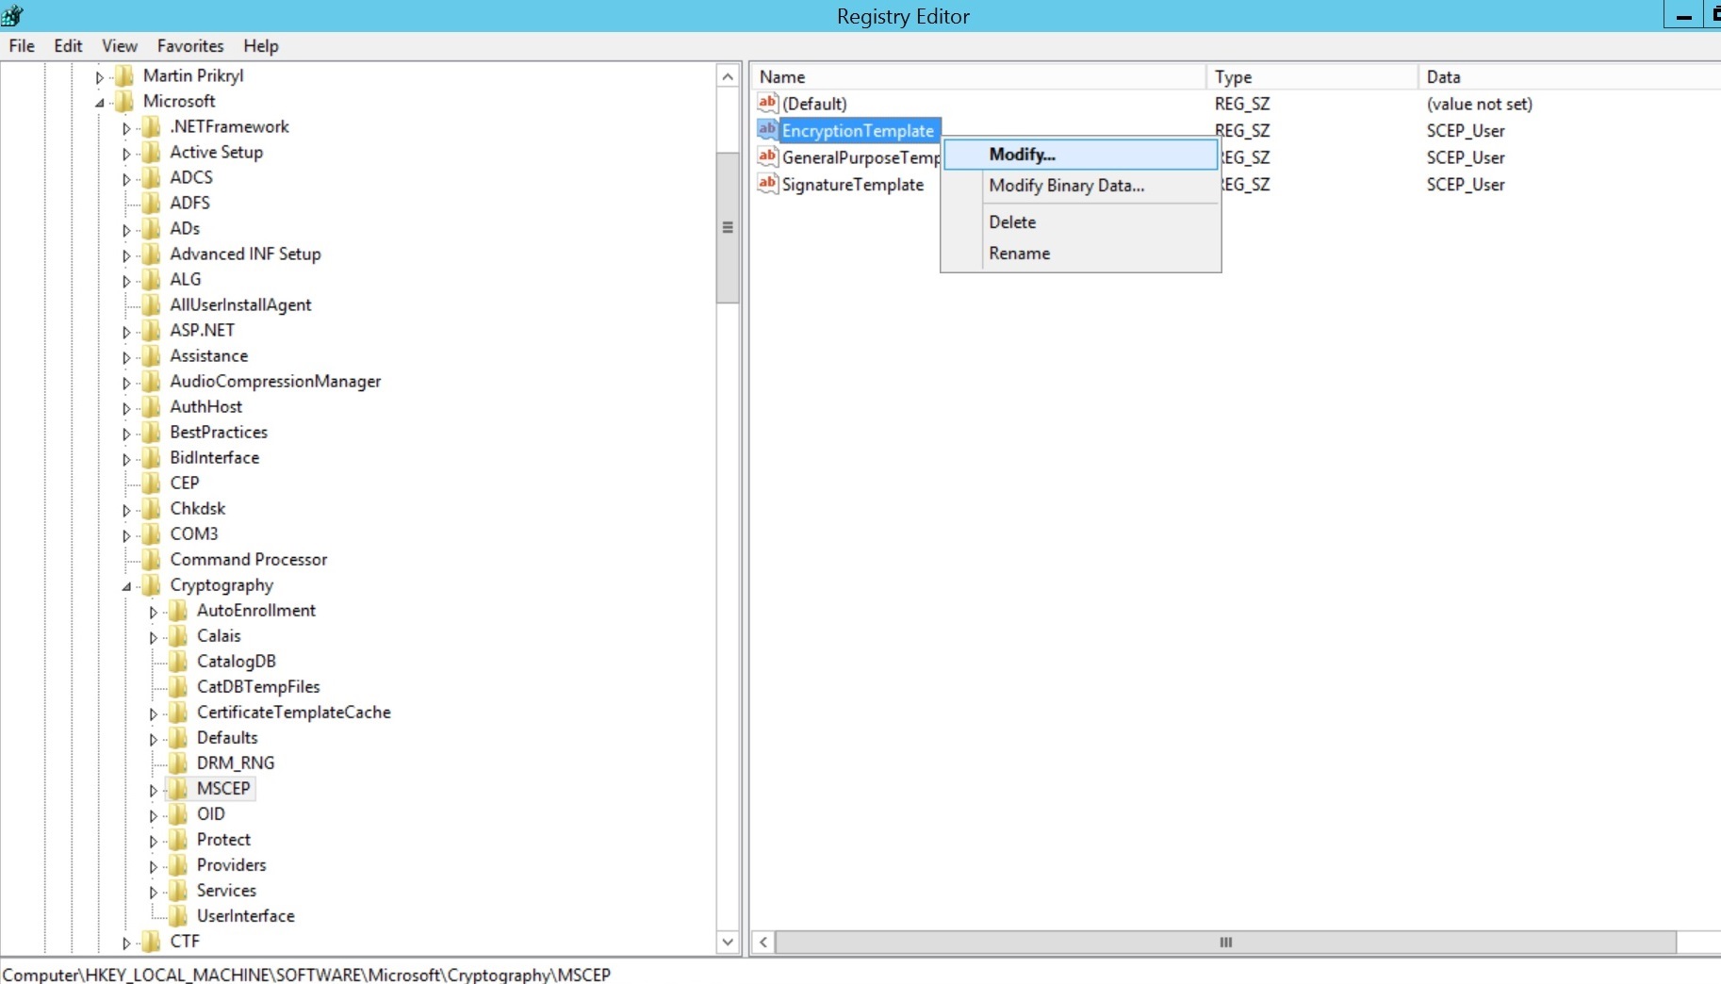This screenshot has height=984, width=1721.
Task: Expand the AutoEnrollment tree node
Action: 155,611
